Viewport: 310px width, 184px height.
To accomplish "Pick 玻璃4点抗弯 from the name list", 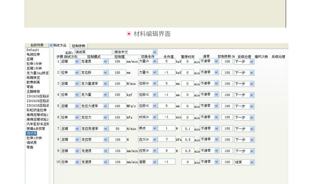I will (x=36, y=128).
